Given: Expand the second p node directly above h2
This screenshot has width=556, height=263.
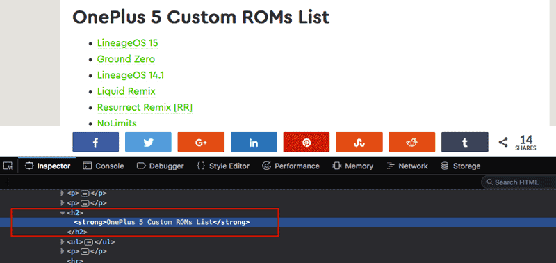Looking at the screenshot, I should point(63,203).
